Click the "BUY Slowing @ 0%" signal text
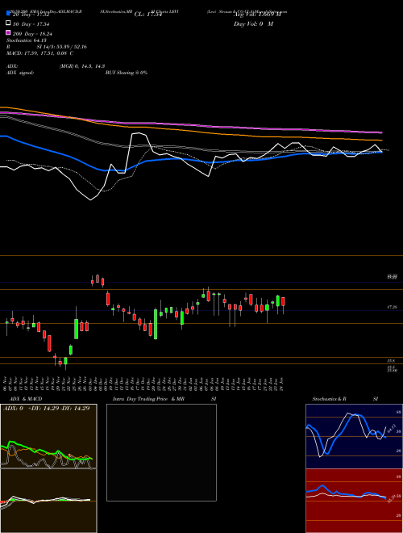Screen dimensions: 403x533 (x=127, y=73)
